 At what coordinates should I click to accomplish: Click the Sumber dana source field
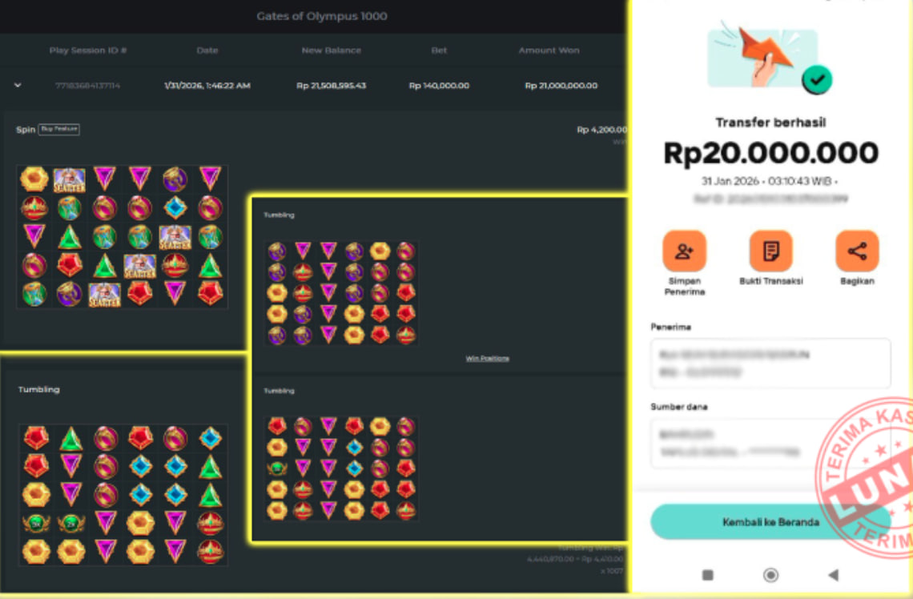[770, 443]
